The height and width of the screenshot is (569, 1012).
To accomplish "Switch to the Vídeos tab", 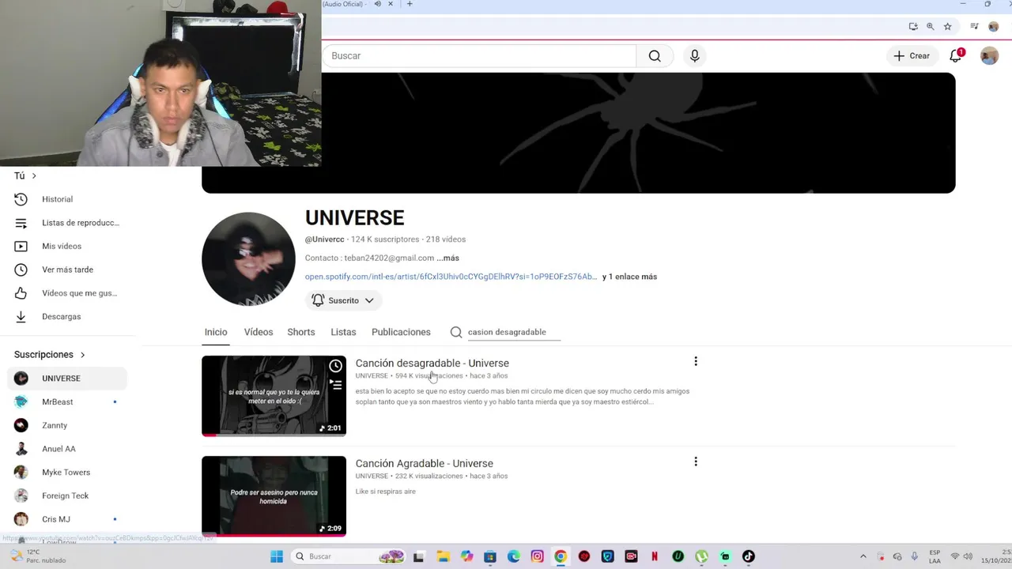I will tap(259, 332).
